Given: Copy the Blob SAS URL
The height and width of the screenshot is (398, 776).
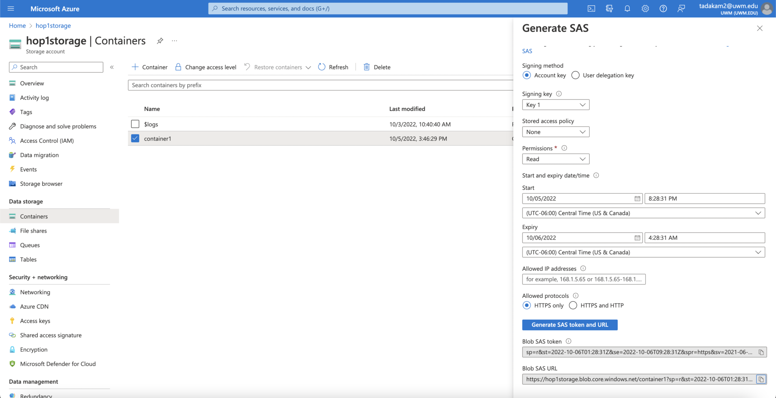Looking at the screenshot, I should pyautogui.click(x=762, y=379).
